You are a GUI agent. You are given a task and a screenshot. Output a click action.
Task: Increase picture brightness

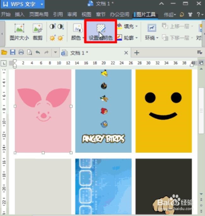tap(53, 38)
